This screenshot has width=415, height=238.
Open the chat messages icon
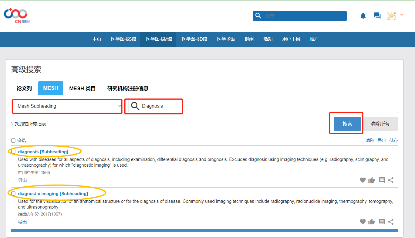(x=377, y=15)
